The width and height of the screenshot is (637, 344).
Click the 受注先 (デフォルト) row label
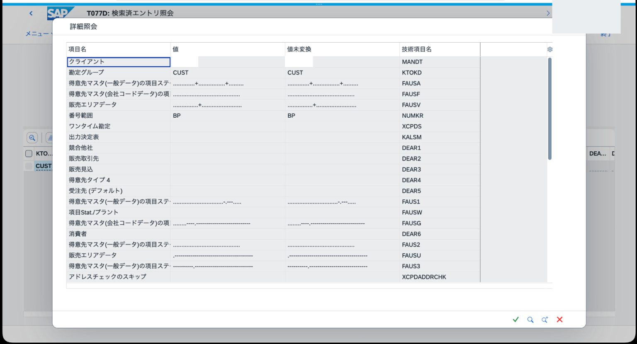(x=96, y=191)
